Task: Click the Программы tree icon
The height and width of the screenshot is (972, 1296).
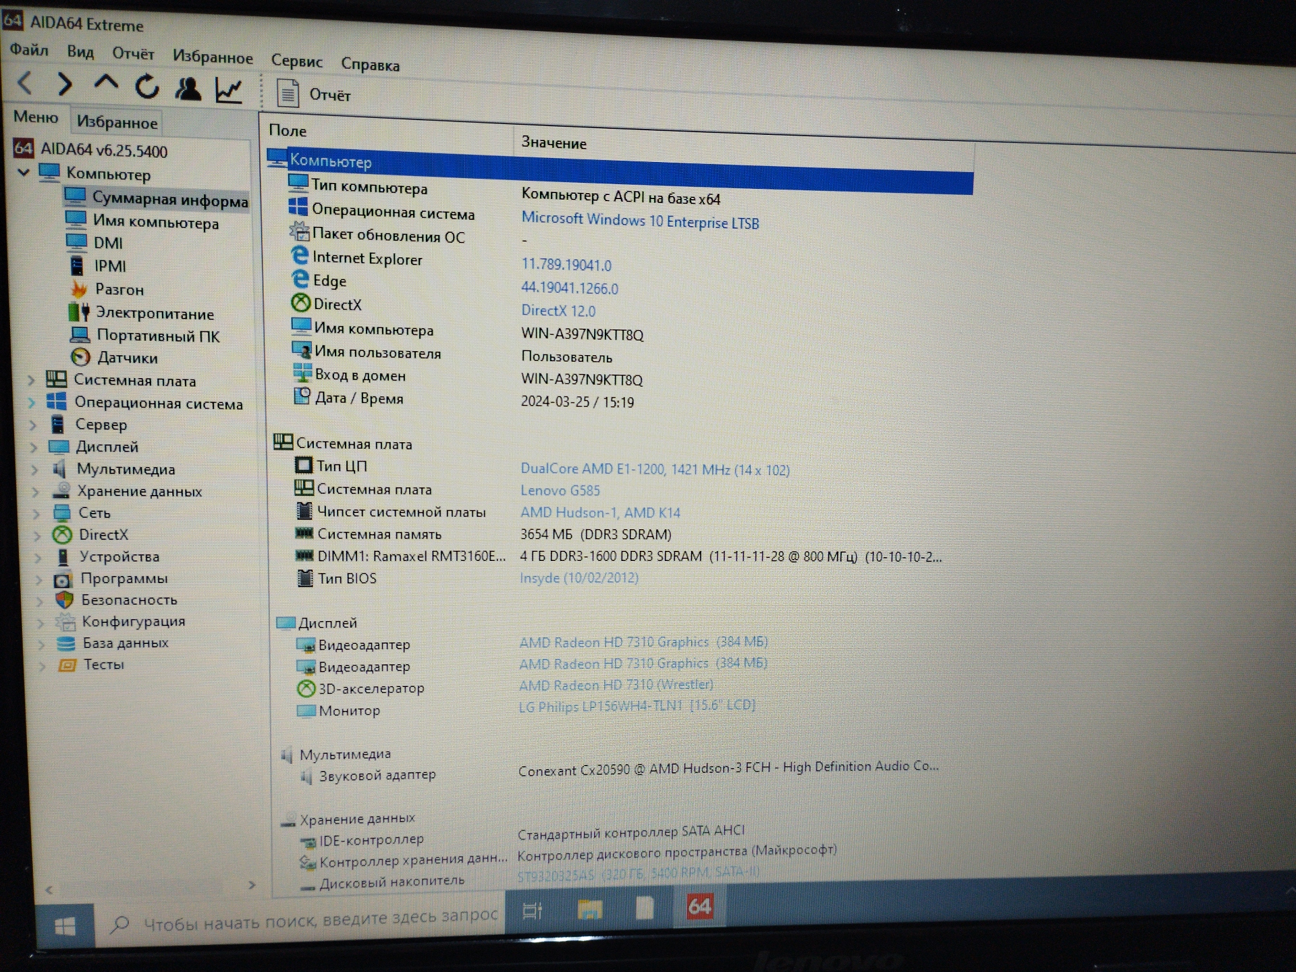Action: [63, 579]
